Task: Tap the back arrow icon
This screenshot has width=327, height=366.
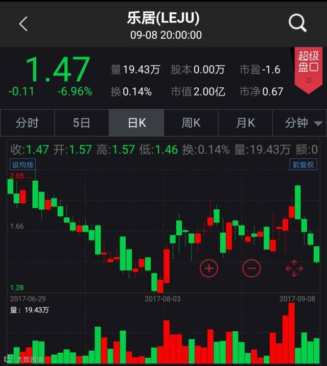Action: tap(24, 23)
